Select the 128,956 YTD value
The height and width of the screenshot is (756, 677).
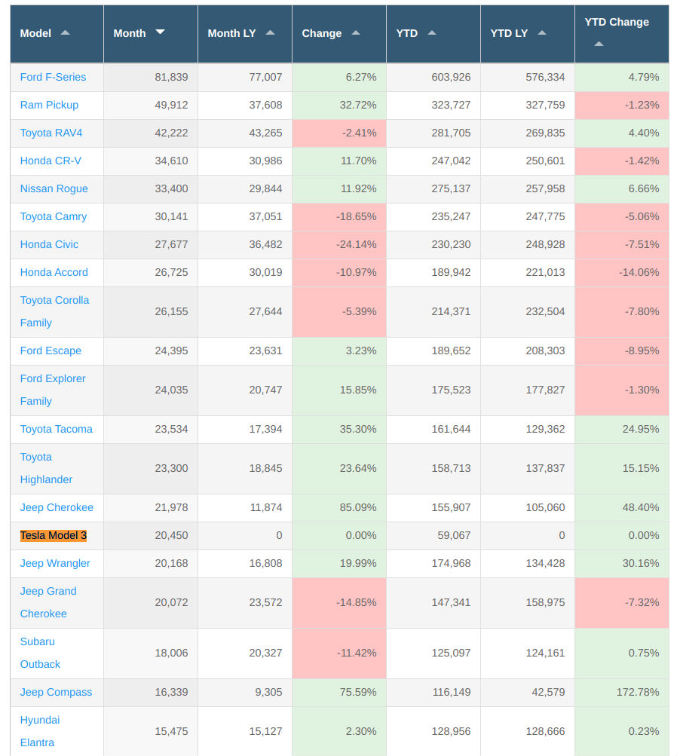451,731
